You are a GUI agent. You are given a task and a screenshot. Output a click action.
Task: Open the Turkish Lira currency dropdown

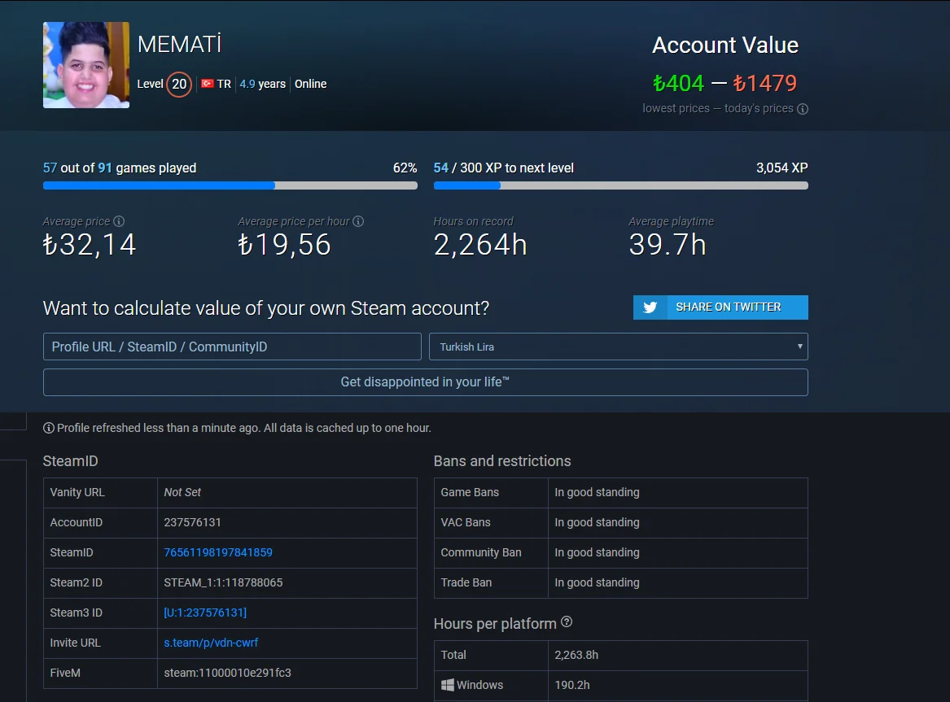[618, 347]
